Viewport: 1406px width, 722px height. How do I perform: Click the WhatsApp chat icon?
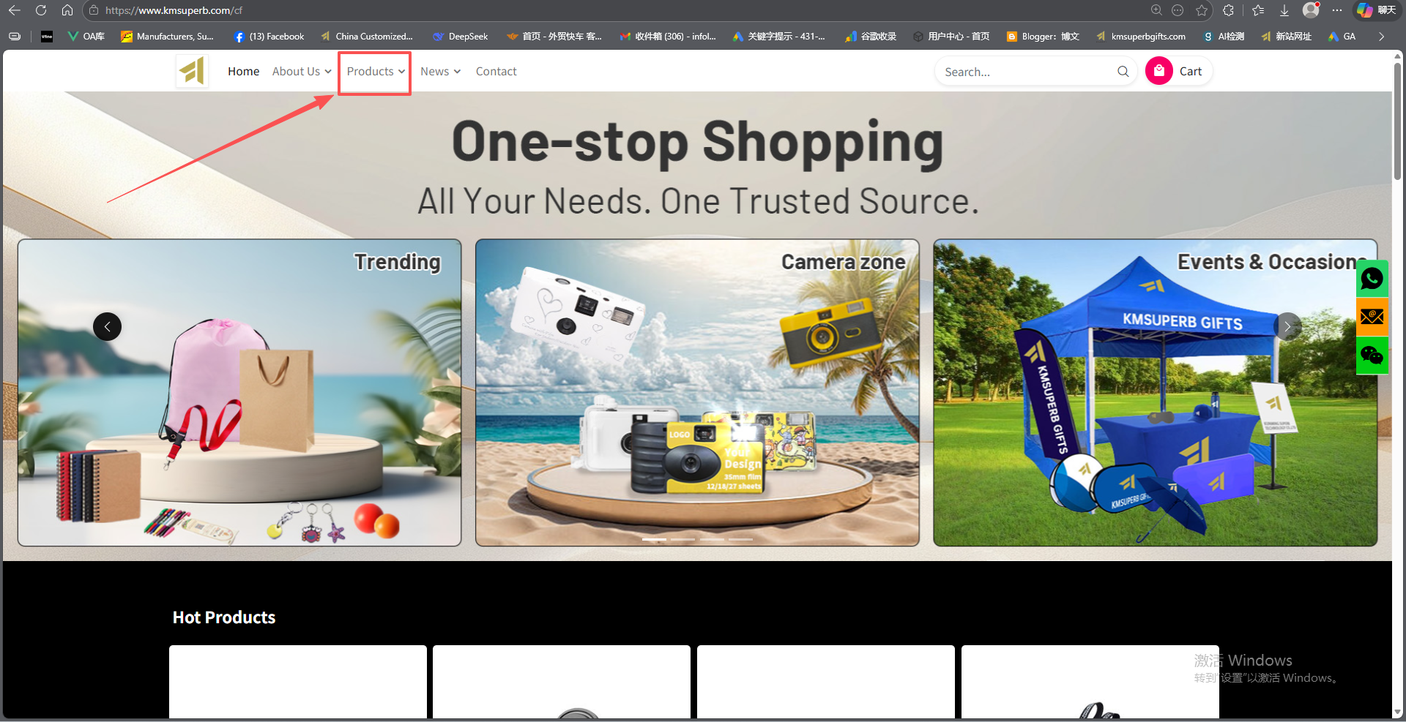(x=1372, y=279)
